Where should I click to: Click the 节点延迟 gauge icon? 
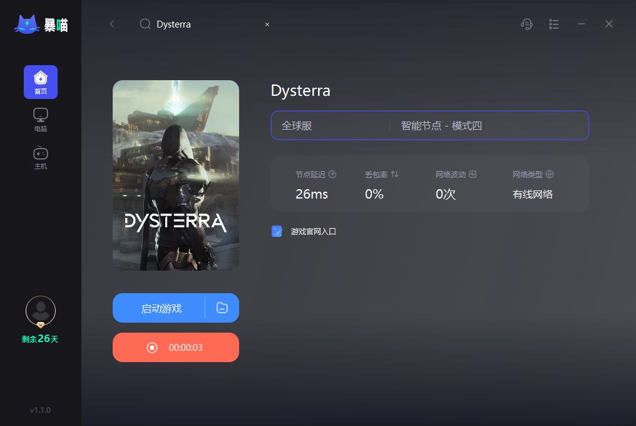tap(332, 174)
